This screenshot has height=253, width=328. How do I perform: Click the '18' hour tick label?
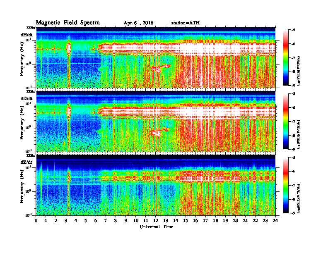tap(215, 221)
